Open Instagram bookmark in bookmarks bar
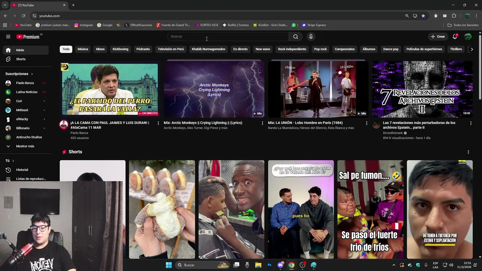Image resolution: width=482 pixels, height=271 pixels. 84,25
